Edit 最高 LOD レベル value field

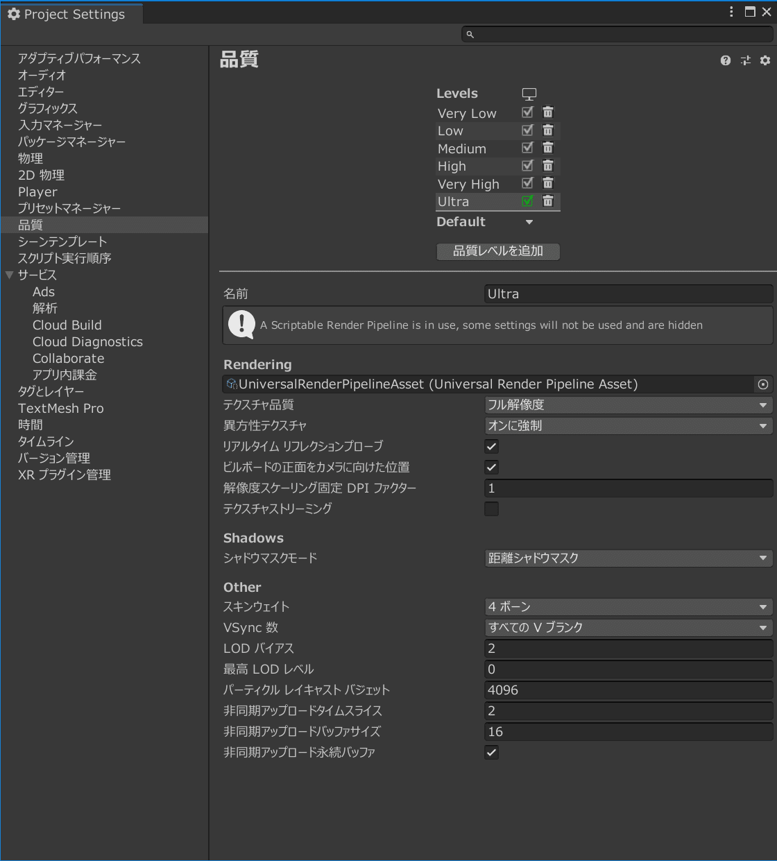pos(629,670)
